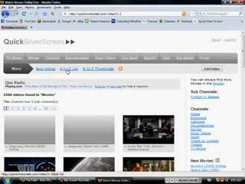Open the address bar URL history dropdown
Image resolution: width=245 pixels, height=184 pixels.
(x=193, y=14)
